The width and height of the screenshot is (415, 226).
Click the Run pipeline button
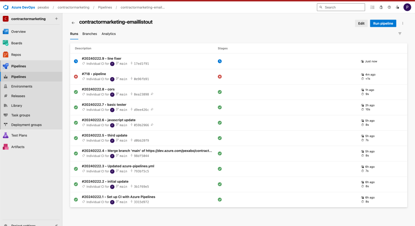click(383, 23)
